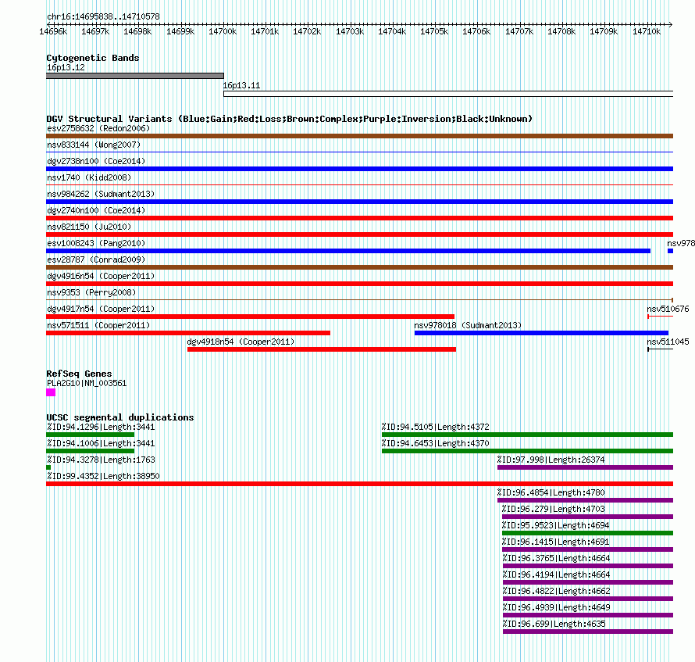Click the dgv4917n54 (Cooper2011) red bar
This screenshot has width=695, height=662.
251,317
